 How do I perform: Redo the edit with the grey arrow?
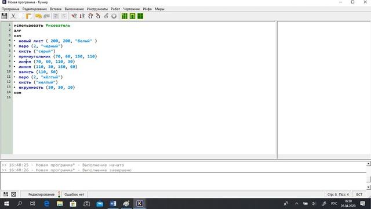click(x=46, y=16)
